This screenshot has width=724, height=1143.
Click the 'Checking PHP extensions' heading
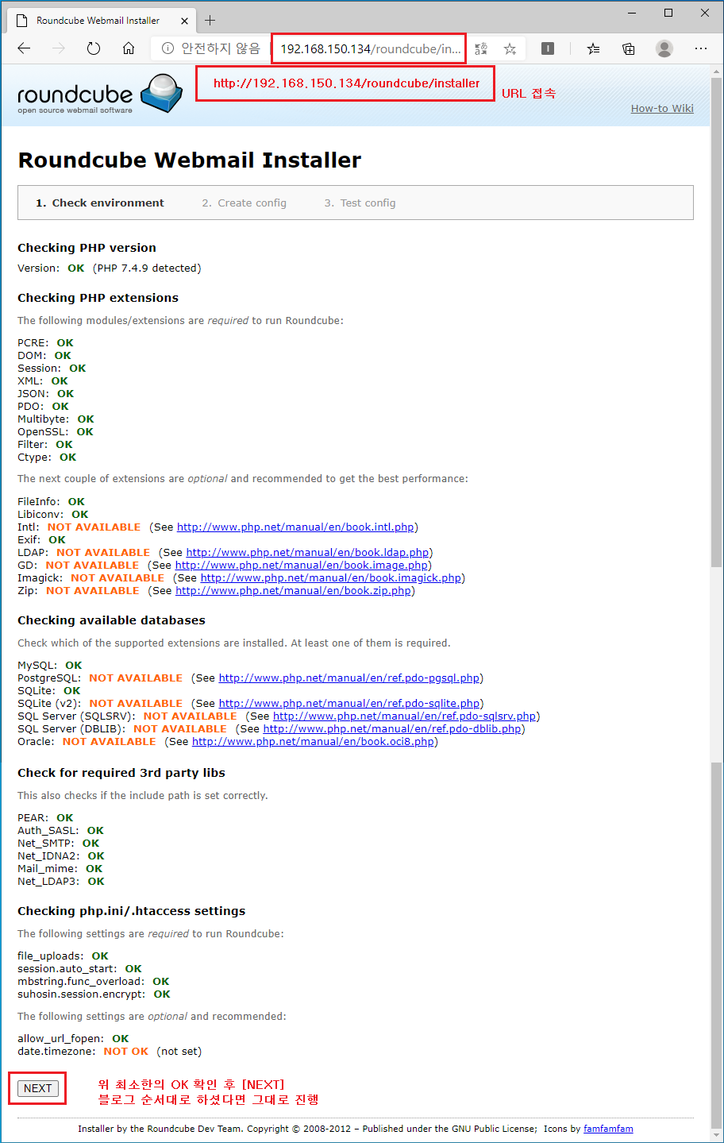pyautogui.click(x=98, y=298)
